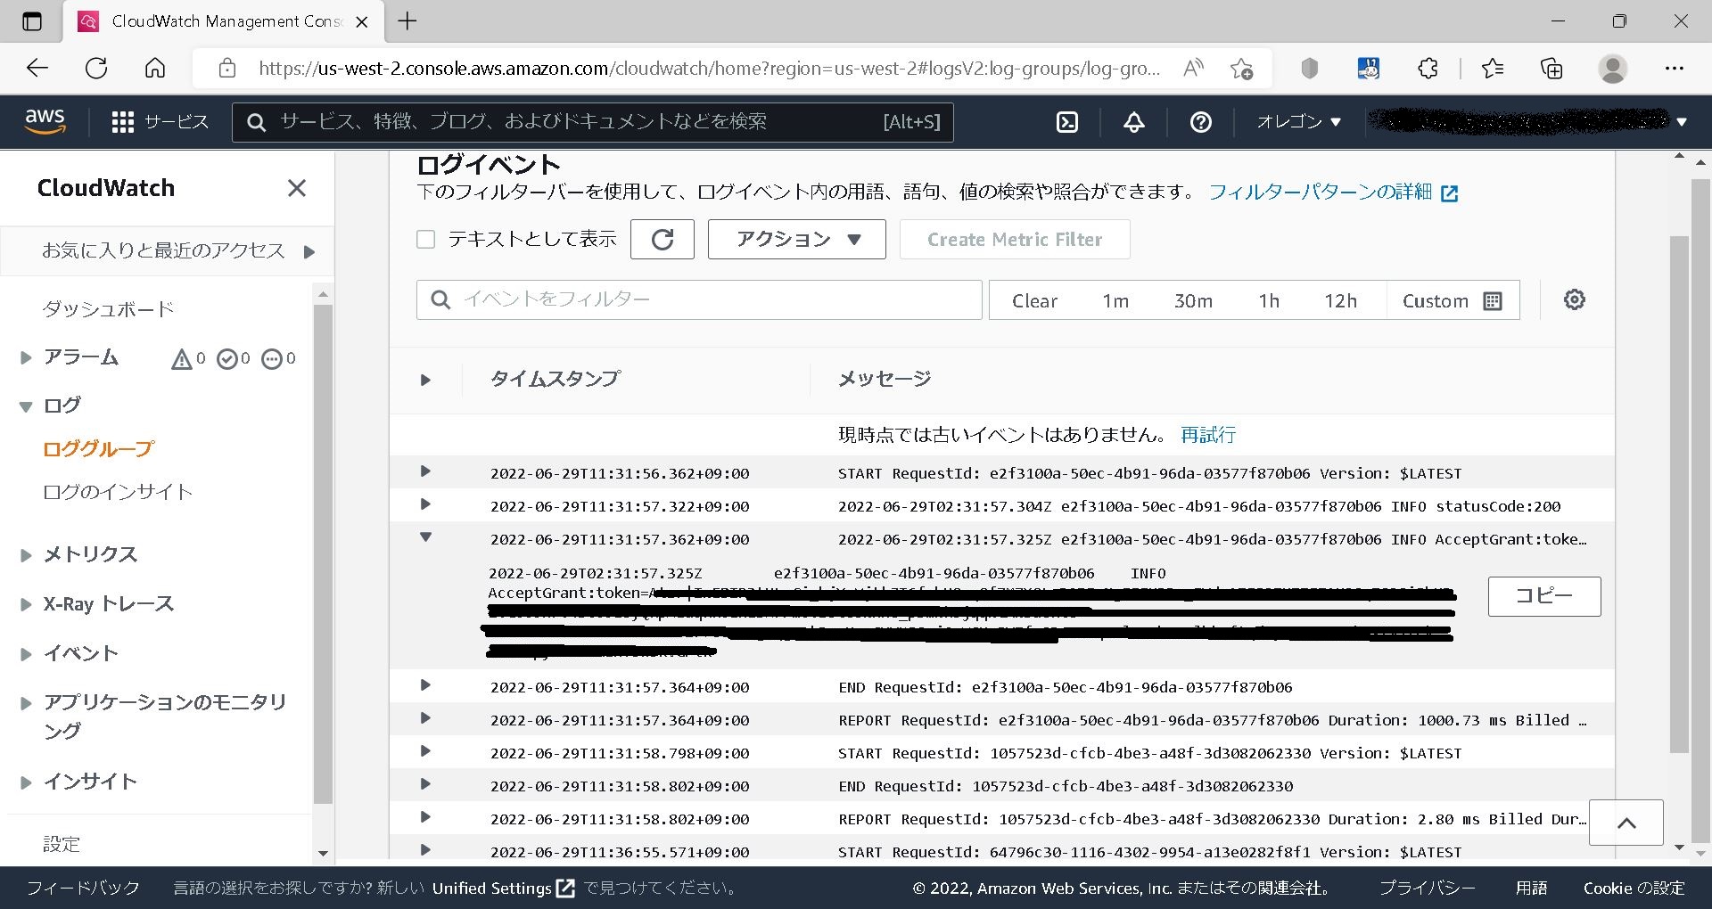The image size is (1712, 909).
Task: Open the notifications bell
Action: tap(1134, 122)
